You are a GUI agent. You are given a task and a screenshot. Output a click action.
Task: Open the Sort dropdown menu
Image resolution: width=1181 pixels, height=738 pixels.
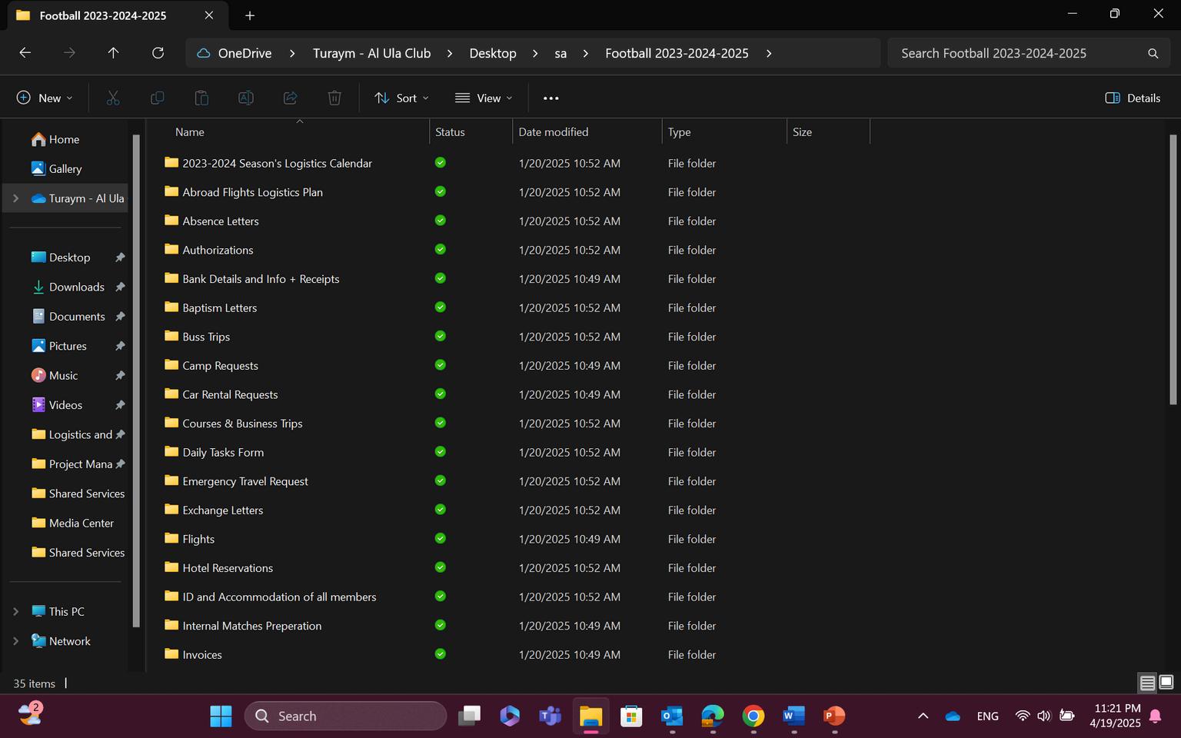[401, 98]
